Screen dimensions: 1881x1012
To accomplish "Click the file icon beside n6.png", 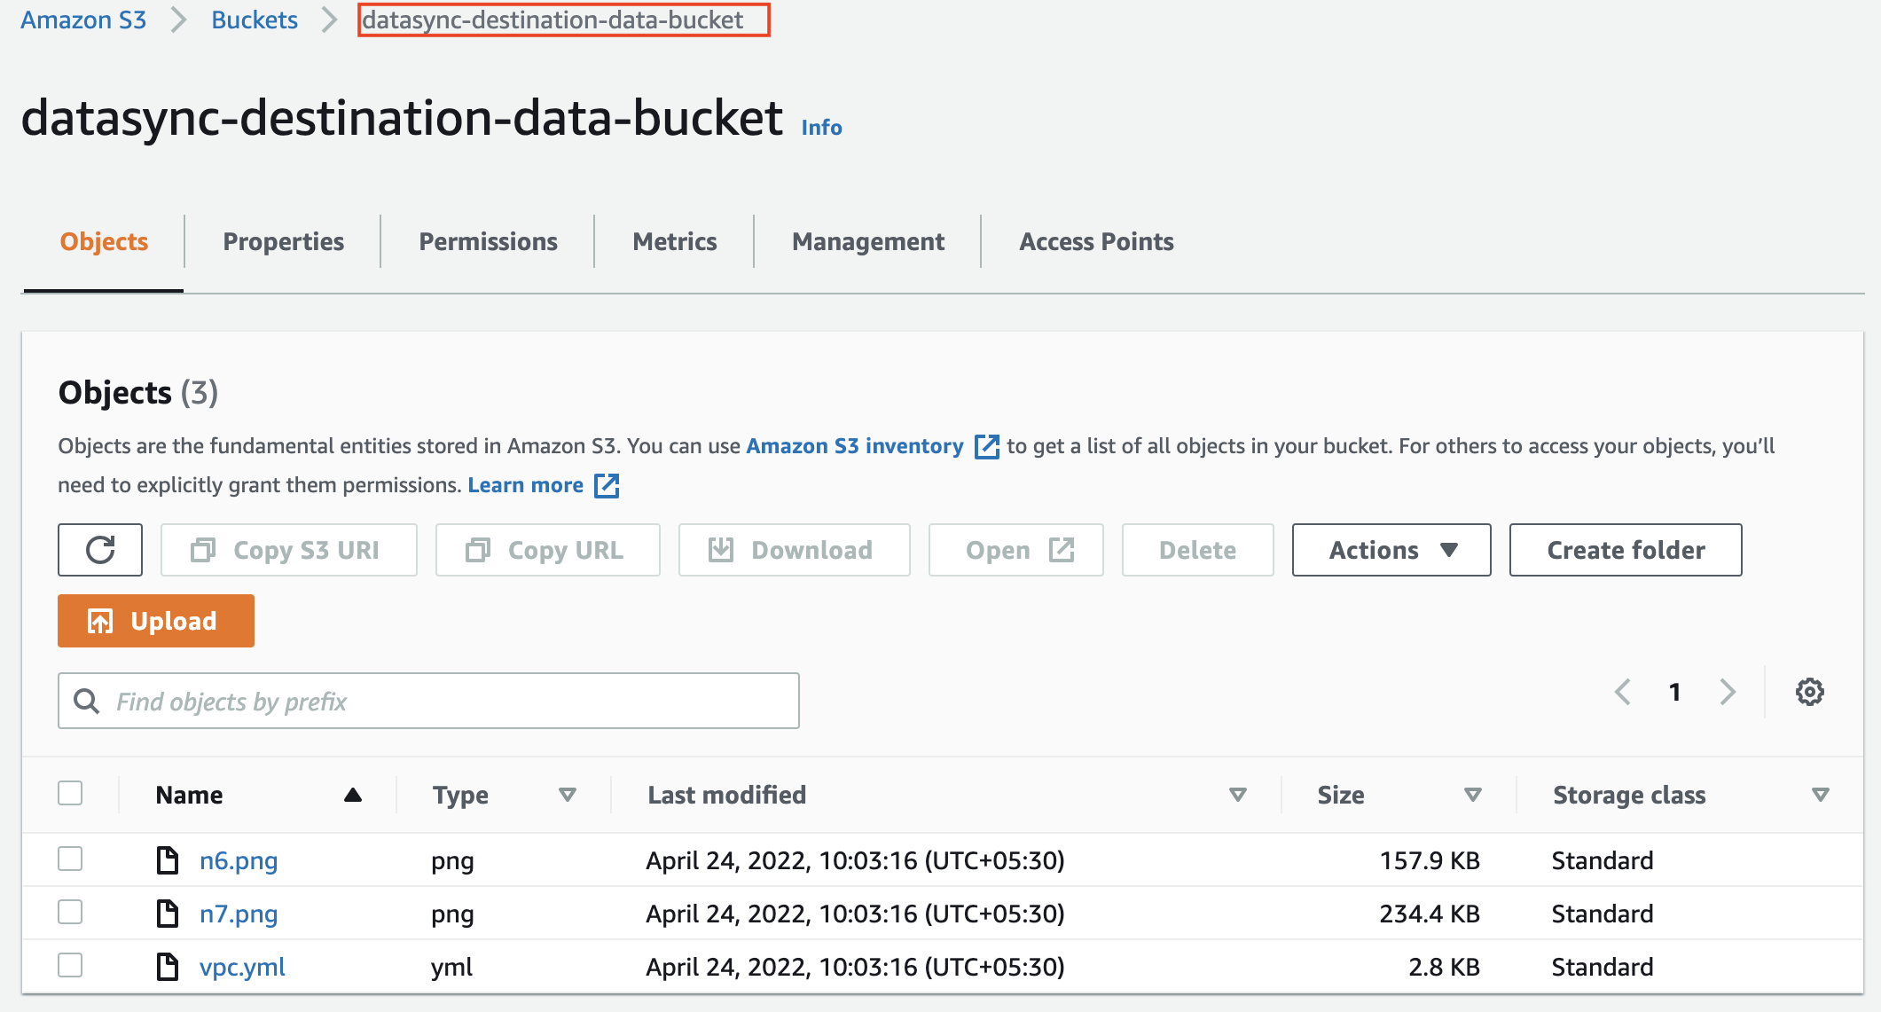I will (168, 859).
